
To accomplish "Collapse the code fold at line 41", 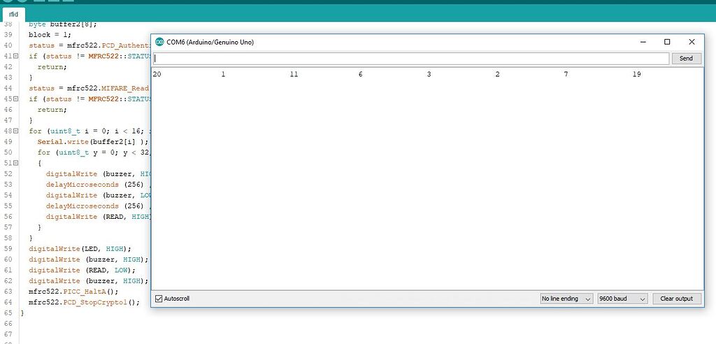I will (15, 56).
